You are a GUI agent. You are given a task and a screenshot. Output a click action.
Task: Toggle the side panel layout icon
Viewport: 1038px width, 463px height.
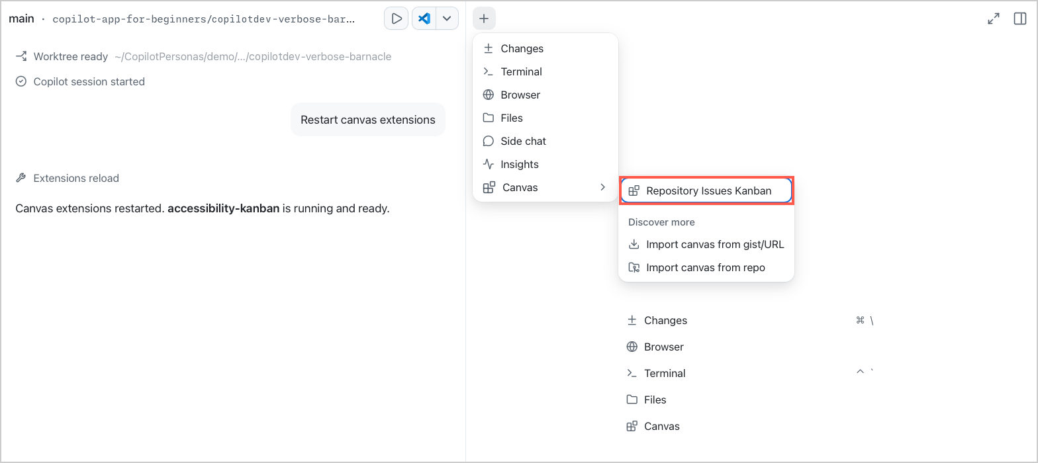[x=1020, y=19]
